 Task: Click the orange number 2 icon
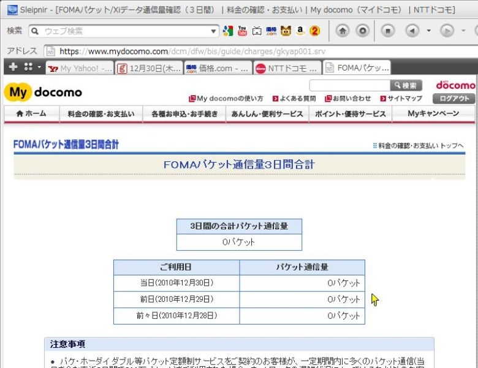coord(315,31)
